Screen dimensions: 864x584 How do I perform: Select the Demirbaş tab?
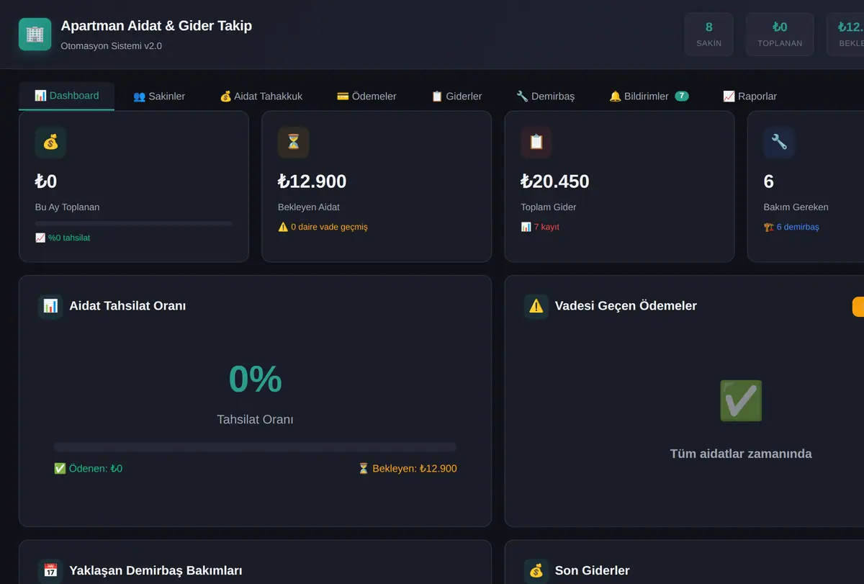545,96
